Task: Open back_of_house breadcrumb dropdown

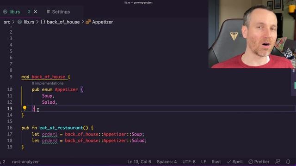Action: [63, 22]
